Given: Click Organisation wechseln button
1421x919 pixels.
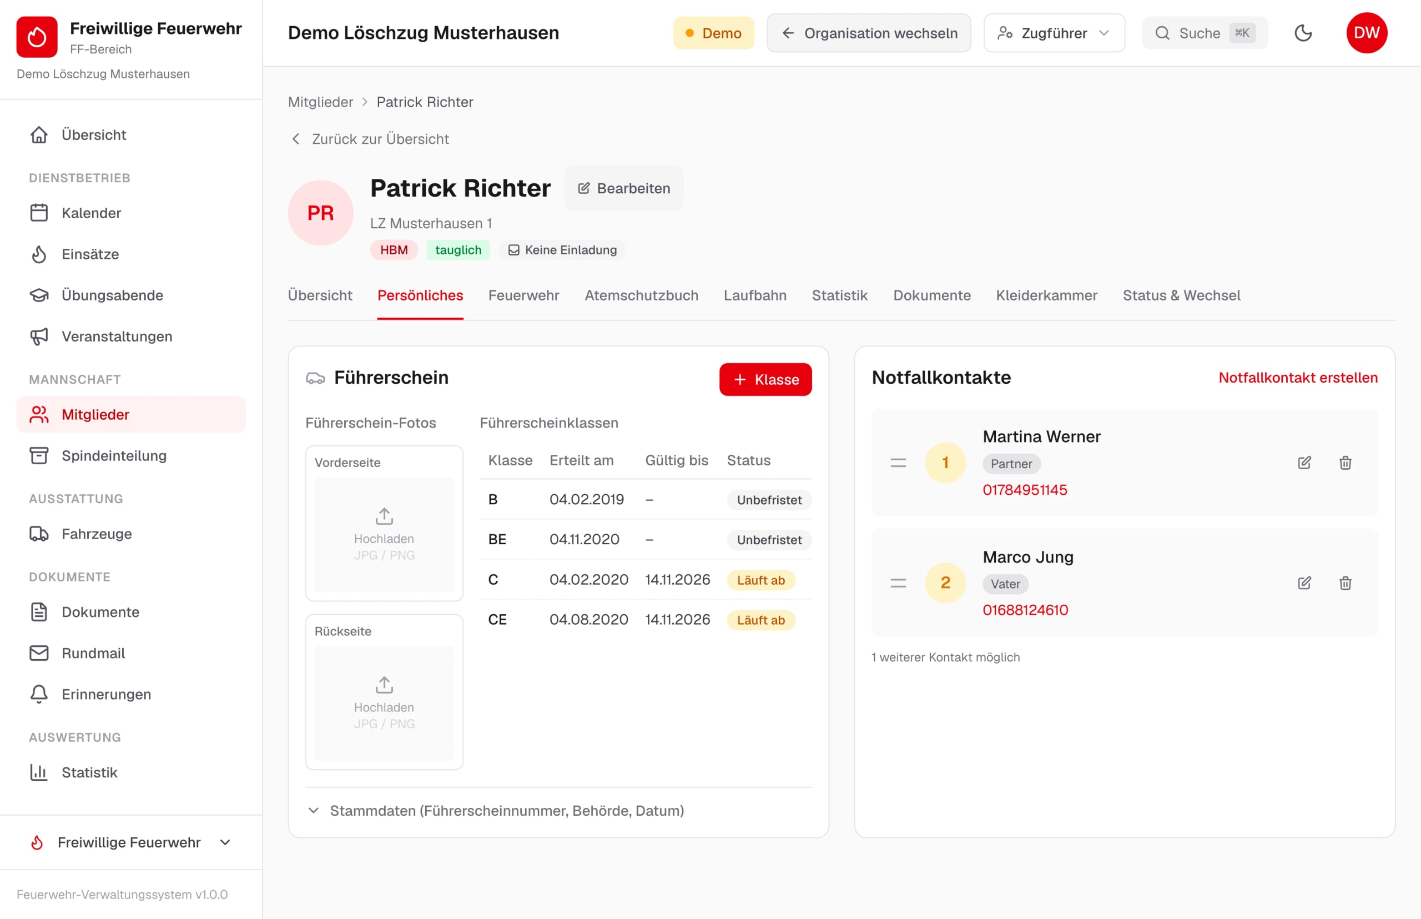Looking at the screenshot, I should coord(869,33).
